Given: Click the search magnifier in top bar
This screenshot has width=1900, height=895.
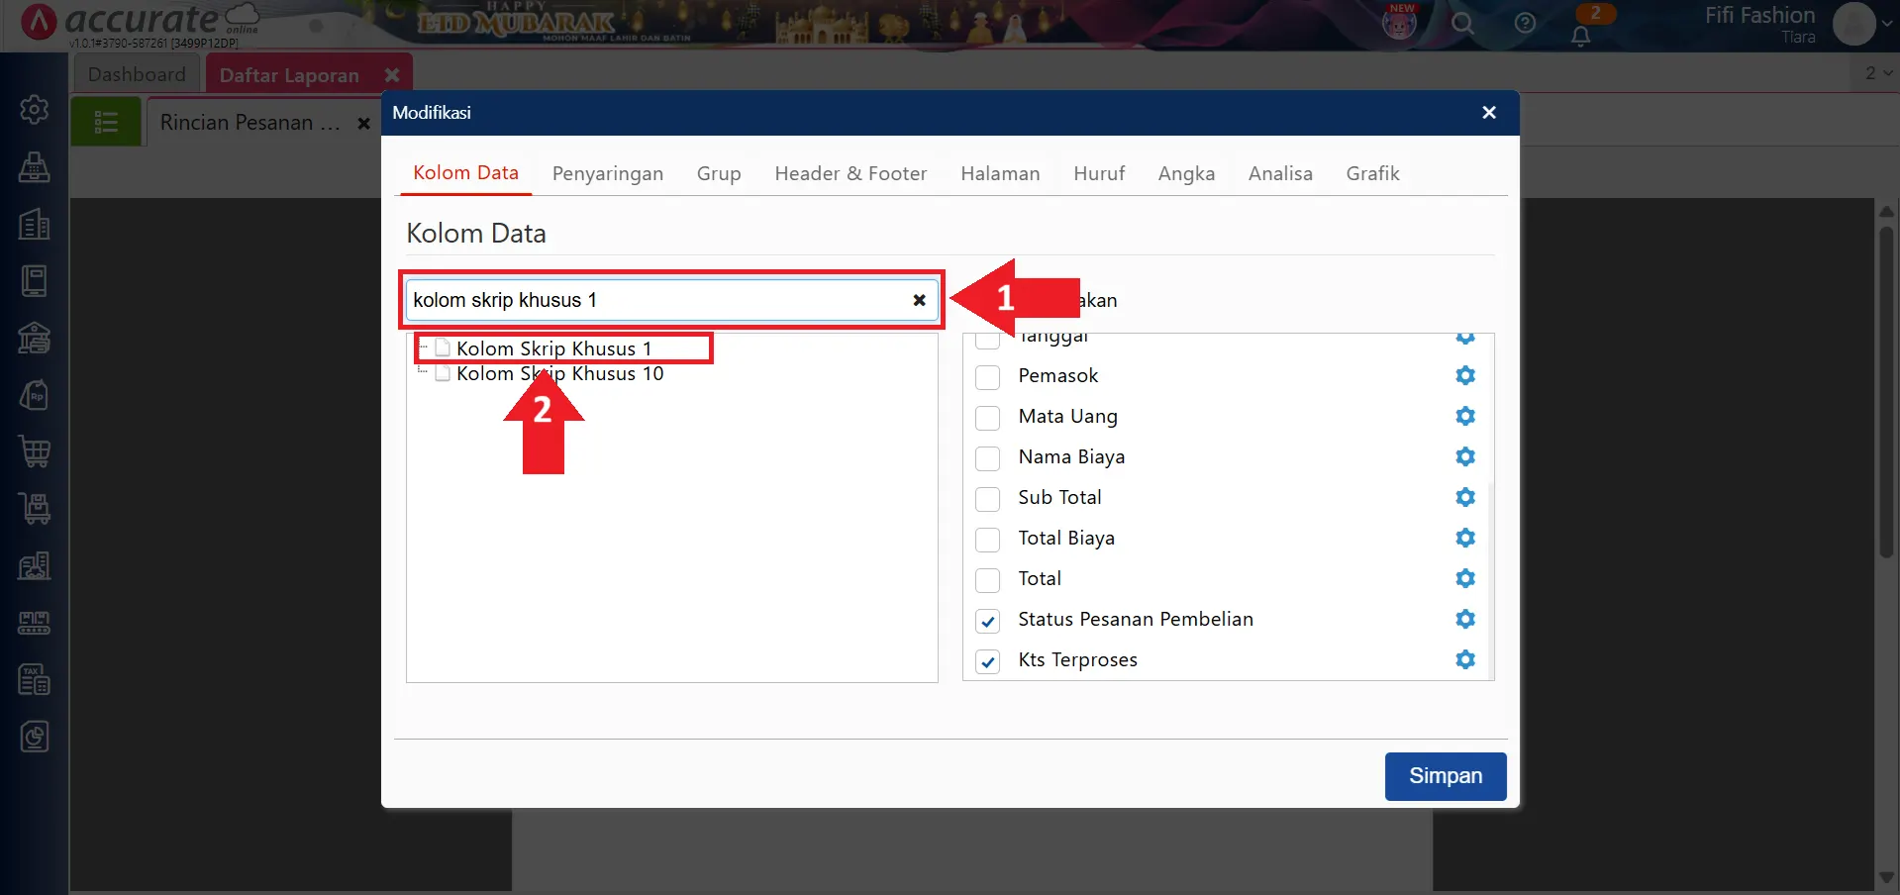Looking at the screenshot, I should [x=1462, y=23].
